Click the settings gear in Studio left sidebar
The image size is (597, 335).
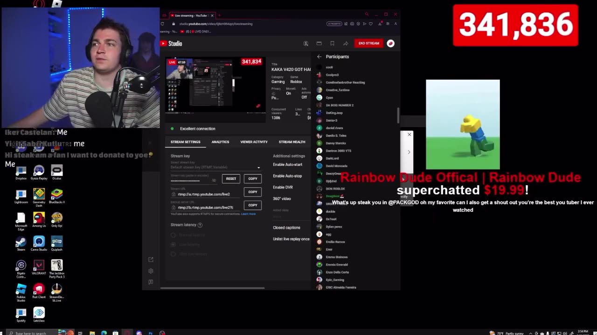[x=151, y=271]
